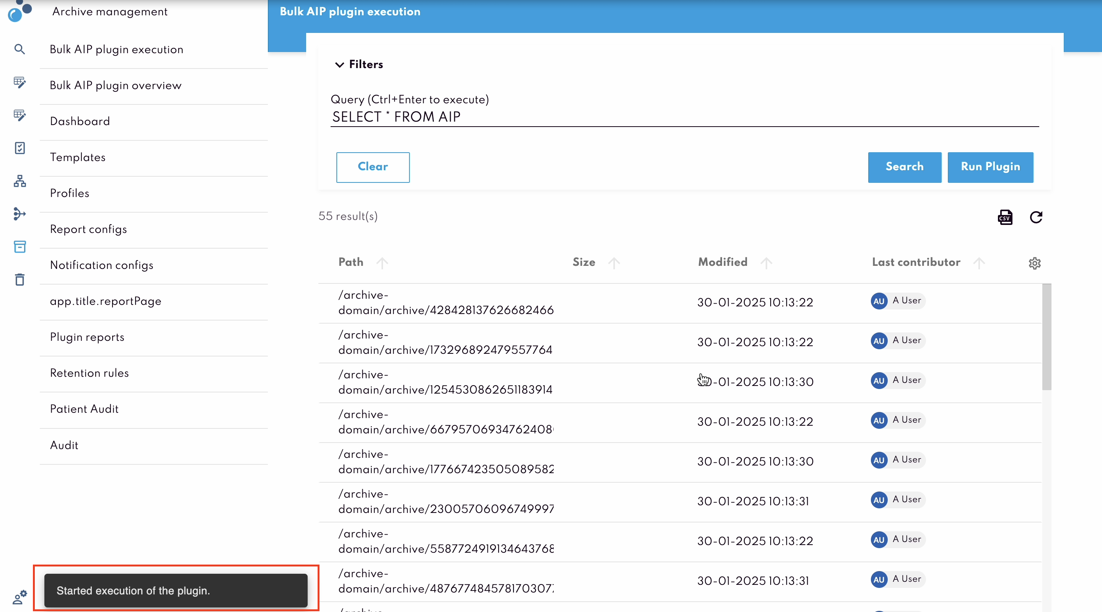1102x612 pixels.
Task: Click the second table-edit sidebar icon
Action: 20,115
